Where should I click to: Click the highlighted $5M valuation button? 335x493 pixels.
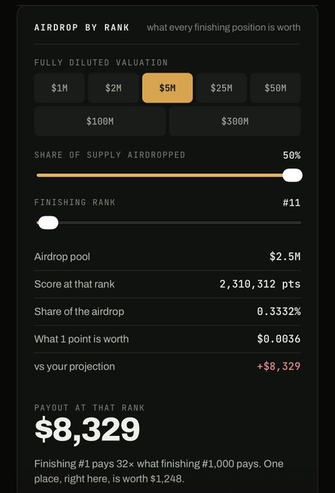point(167,88)
